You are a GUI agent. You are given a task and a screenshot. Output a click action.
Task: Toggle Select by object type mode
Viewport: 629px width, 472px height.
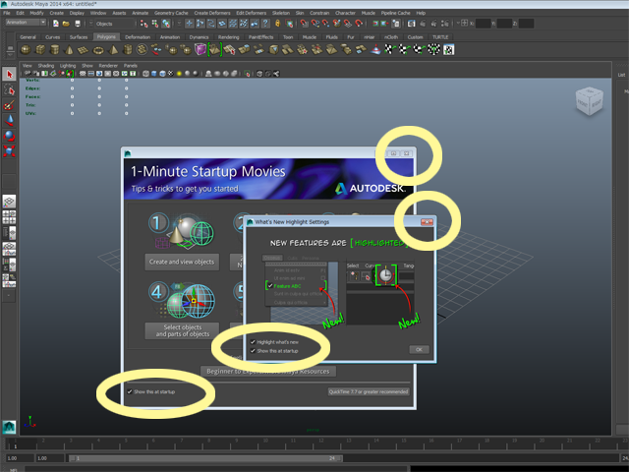[x=155, y=24]
